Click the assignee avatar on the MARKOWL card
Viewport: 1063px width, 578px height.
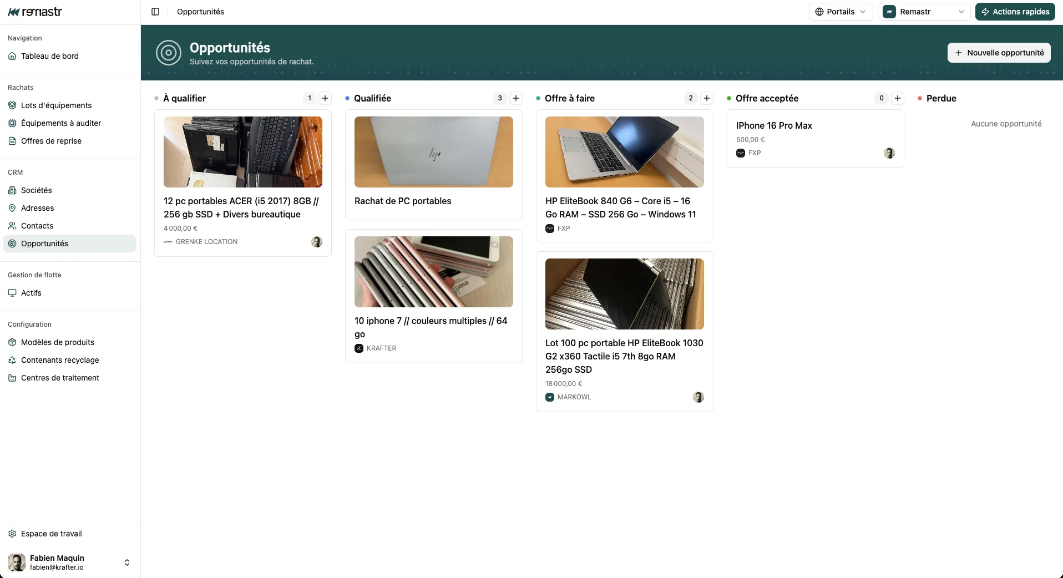pyautogui.click(x=698, y=397)
